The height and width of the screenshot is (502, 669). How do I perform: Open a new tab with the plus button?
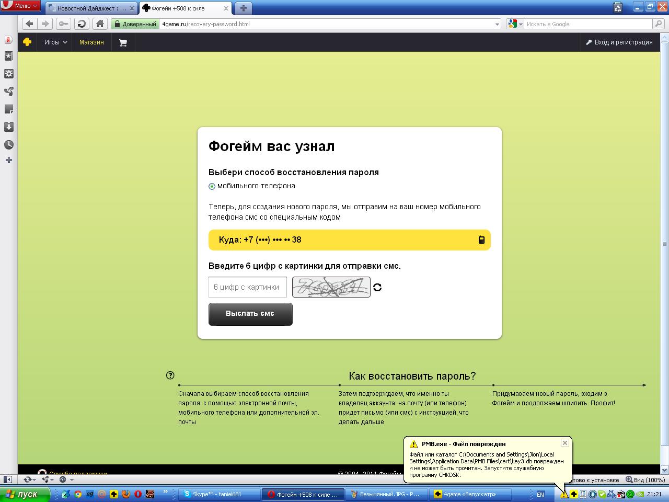point(243,8)
